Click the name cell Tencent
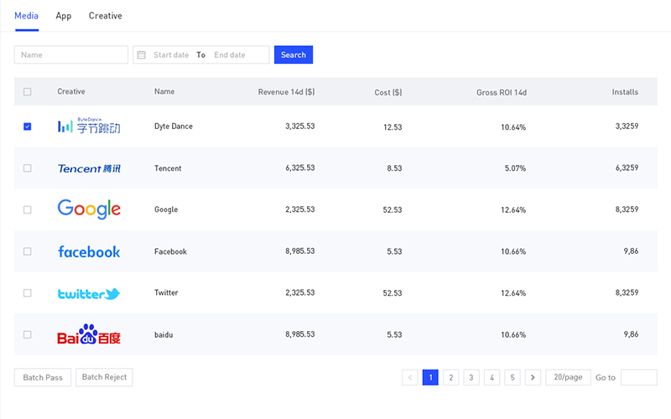Image resolution: width=671 pixels, height=419 pixels. [x=168, y=168]
